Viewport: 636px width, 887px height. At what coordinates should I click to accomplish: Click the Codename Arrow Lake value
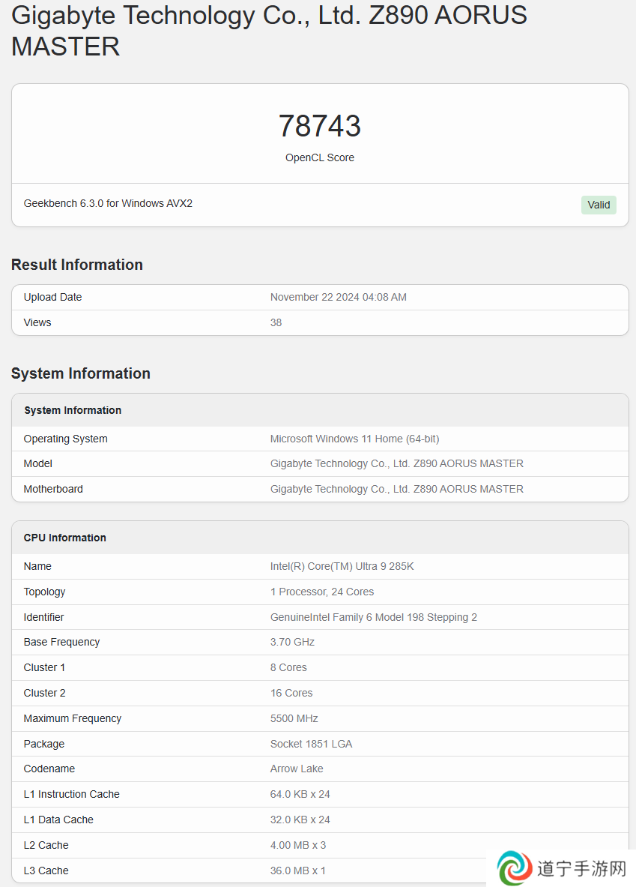click(297, 769)
